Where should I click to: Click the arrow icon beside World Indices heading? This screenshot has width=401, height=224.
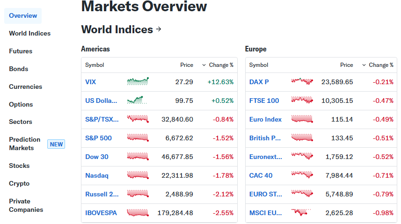(x=159, y=29)
